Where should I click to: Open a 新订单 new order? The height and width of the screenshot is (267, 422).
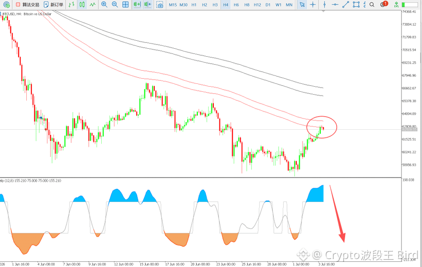point(53,5)
